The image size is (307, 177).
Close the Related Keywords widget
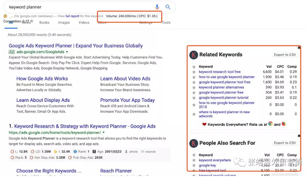click(x=299, y=48)
